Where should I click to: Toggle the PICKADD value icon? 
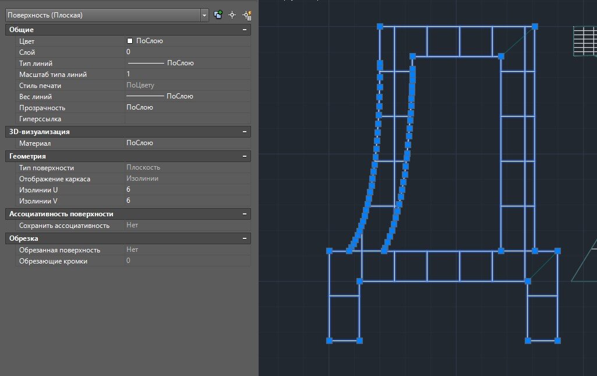tap(218, 15)
